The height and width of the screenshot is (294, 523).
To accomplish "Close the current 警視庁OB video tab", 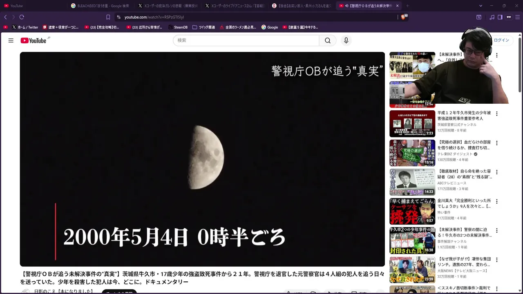I will (x=397, y=6).
